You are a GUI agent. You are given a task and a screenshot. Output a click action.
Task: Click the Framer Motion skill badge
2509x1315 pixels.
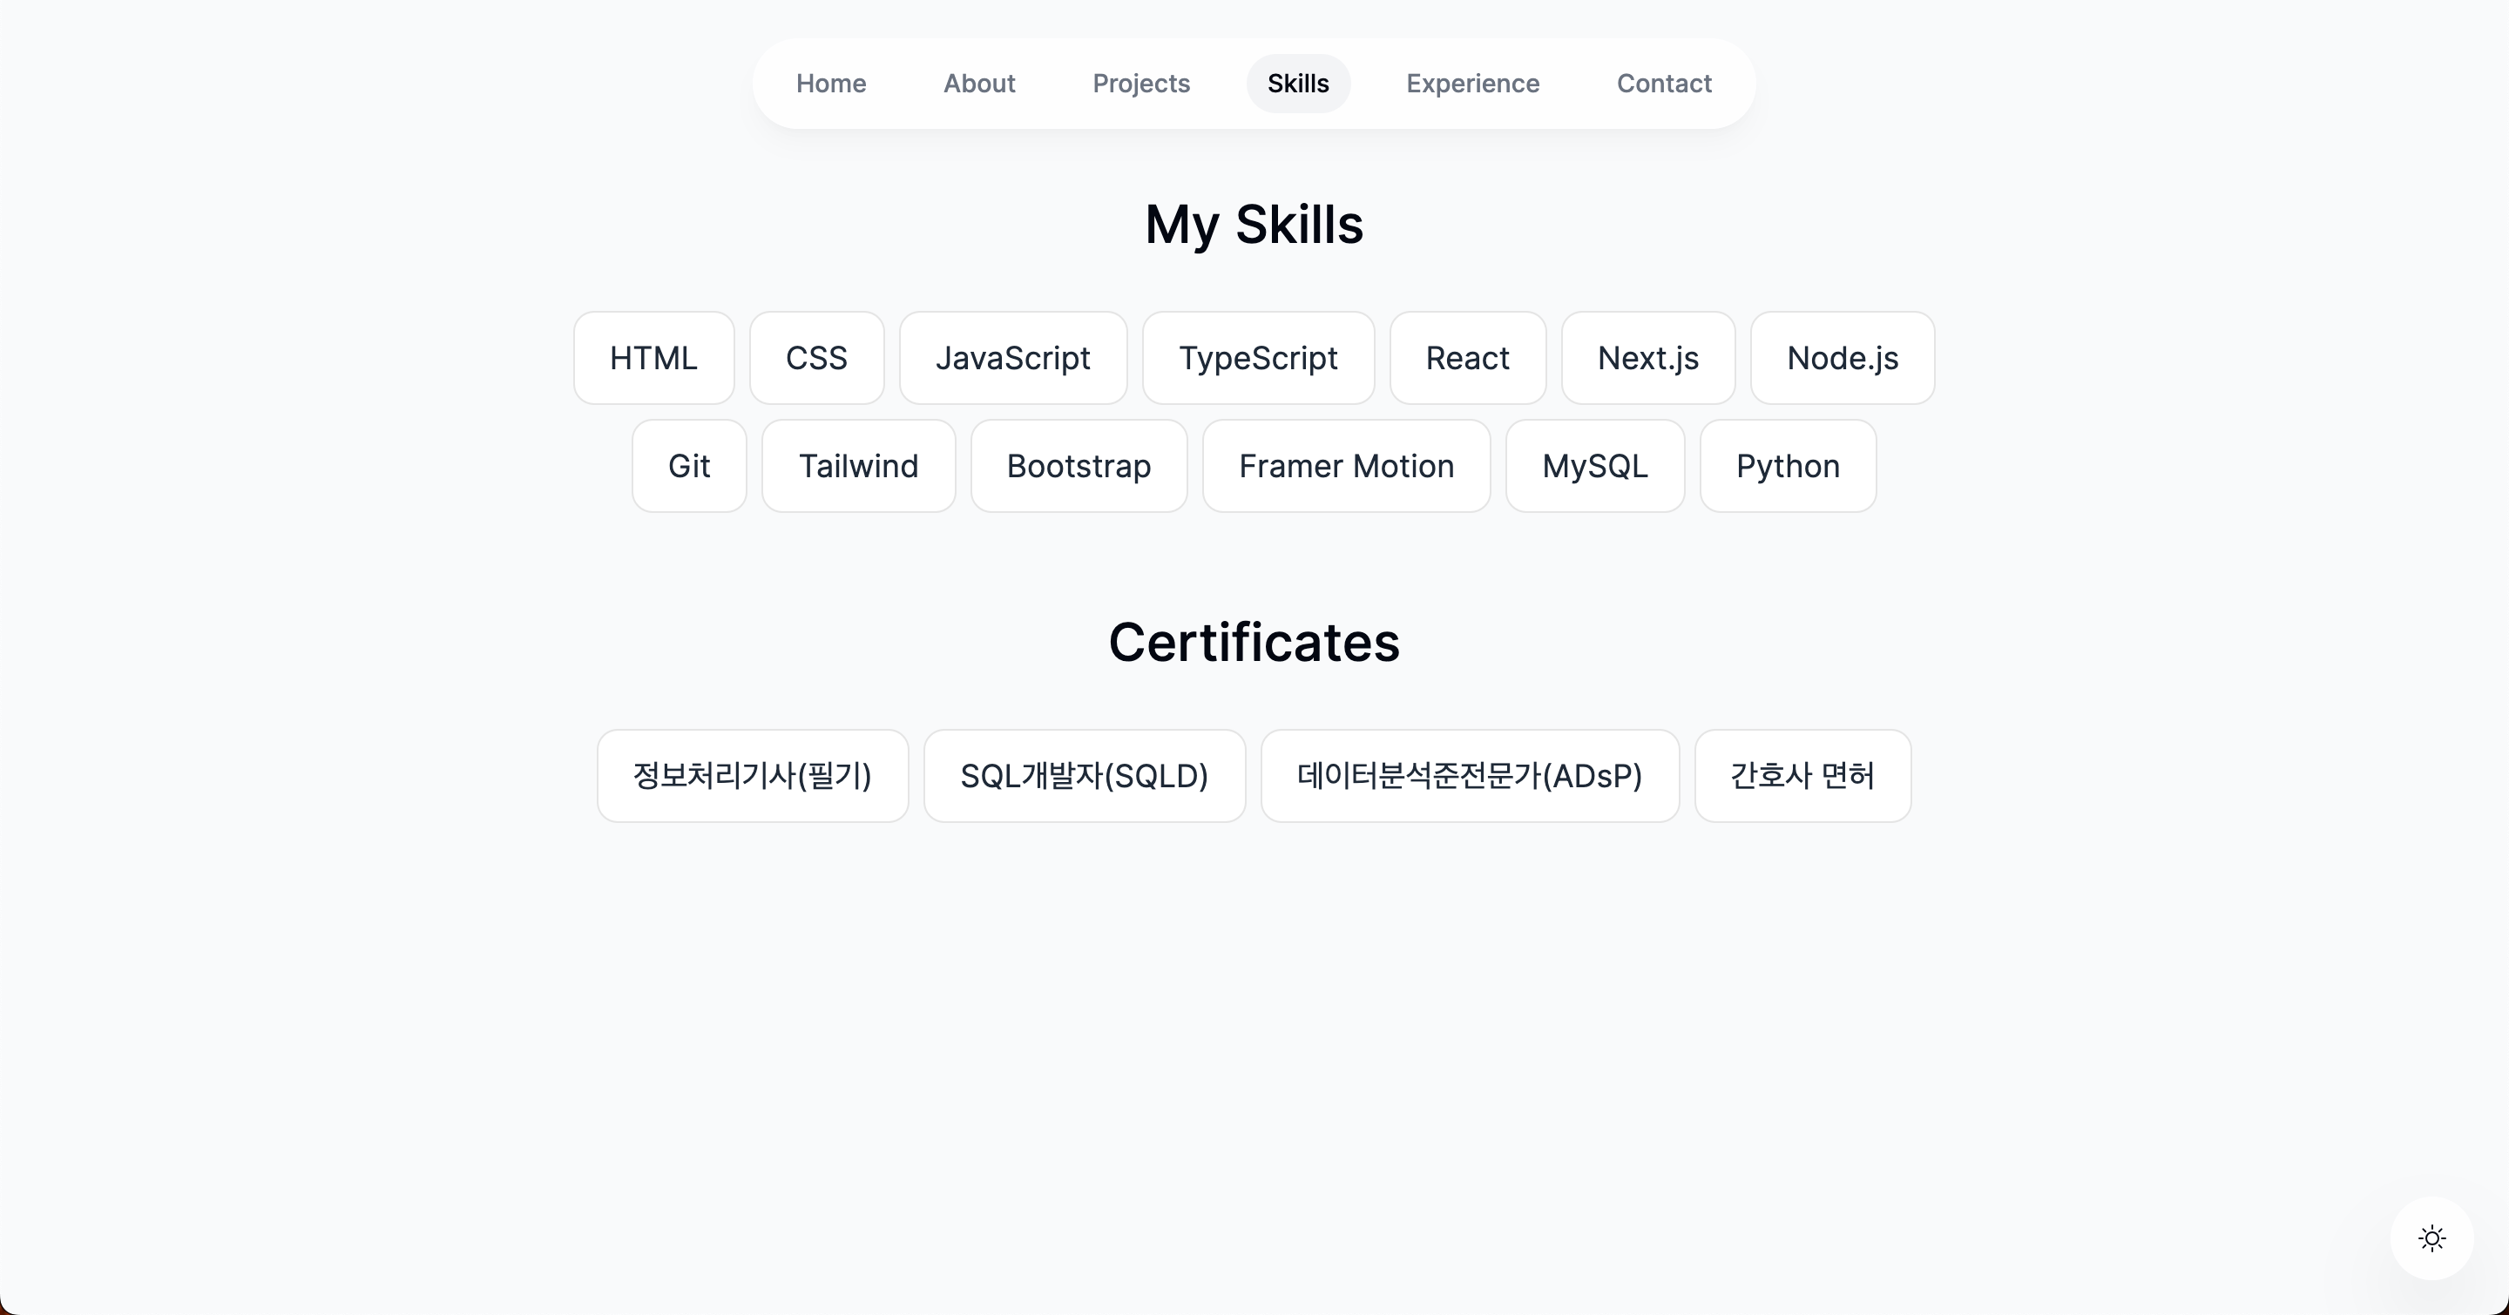point(1346,466)
